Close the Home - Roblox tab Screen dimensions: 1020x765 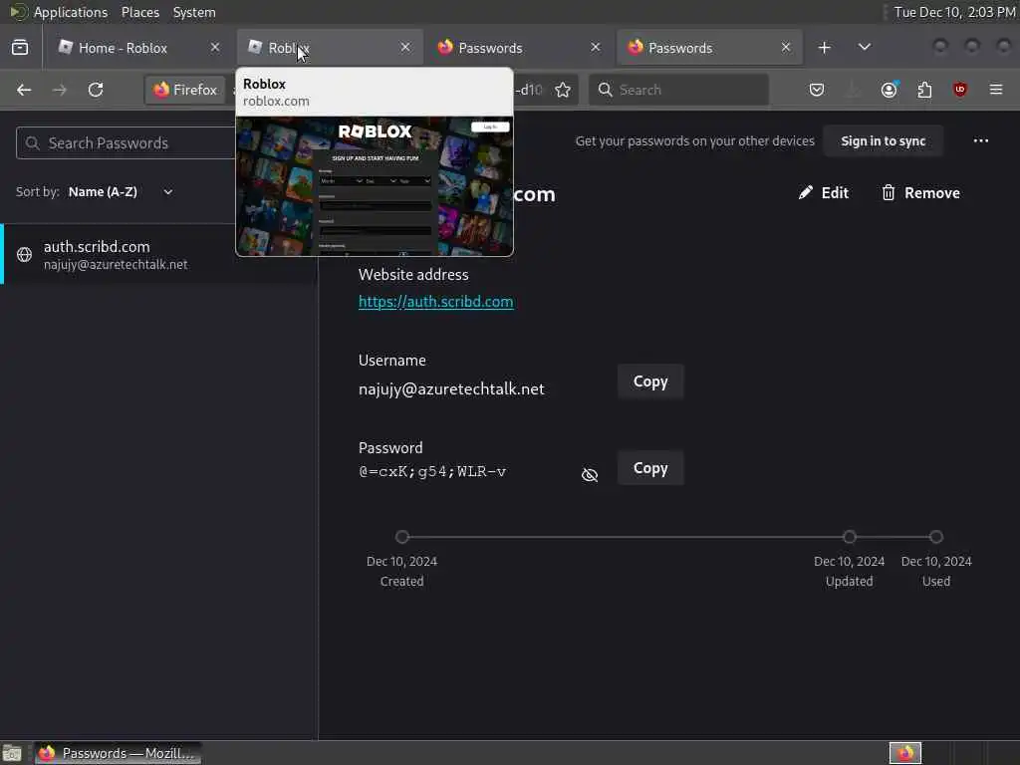(x=215, y=48)
